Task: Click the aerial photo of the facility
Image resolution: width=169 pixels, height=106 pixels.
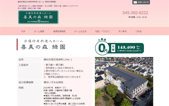Action: click(x=124, y=81)
